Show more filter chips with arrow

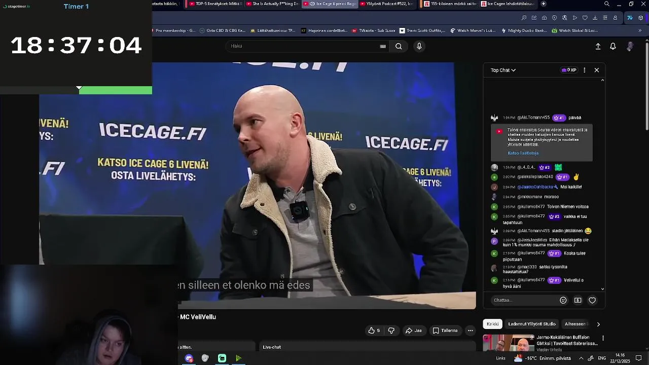click(598, 324)
